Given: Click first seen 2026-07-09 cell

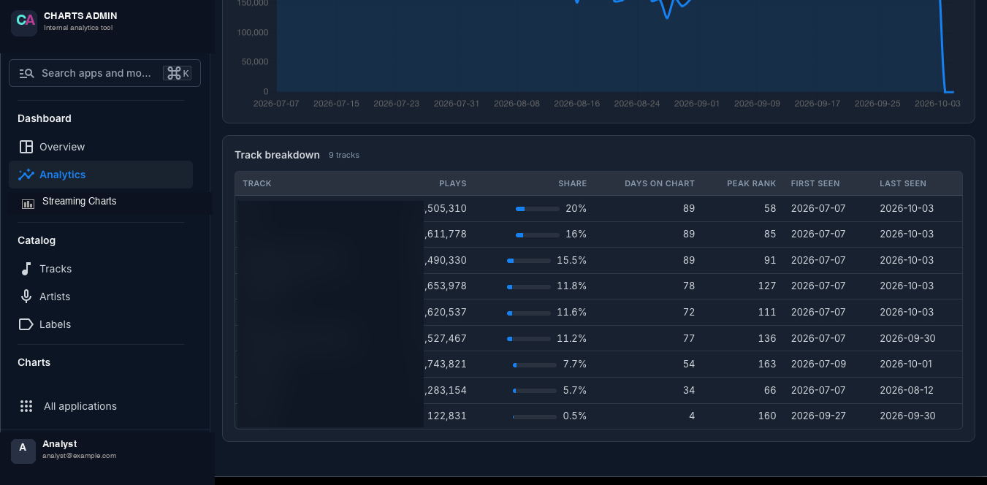Looking at the screenshot, I should (818, 364).
